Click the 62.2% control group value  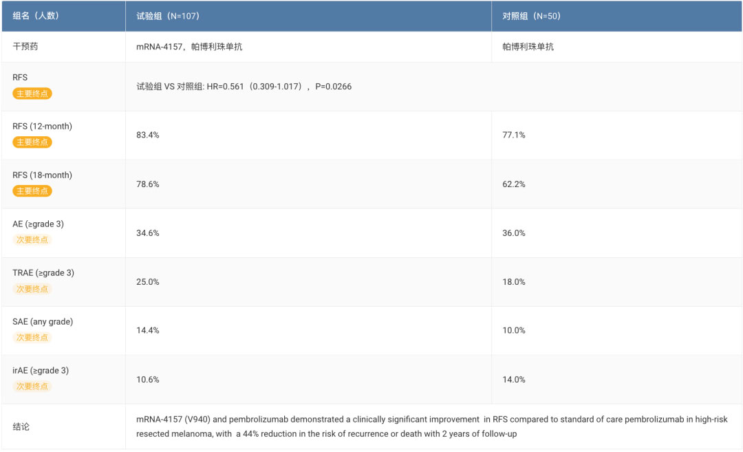pyautogui.click(x=514, y=184)
